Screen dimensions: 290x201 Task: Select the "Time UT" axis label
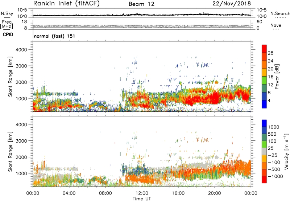(x=142, y=199)
